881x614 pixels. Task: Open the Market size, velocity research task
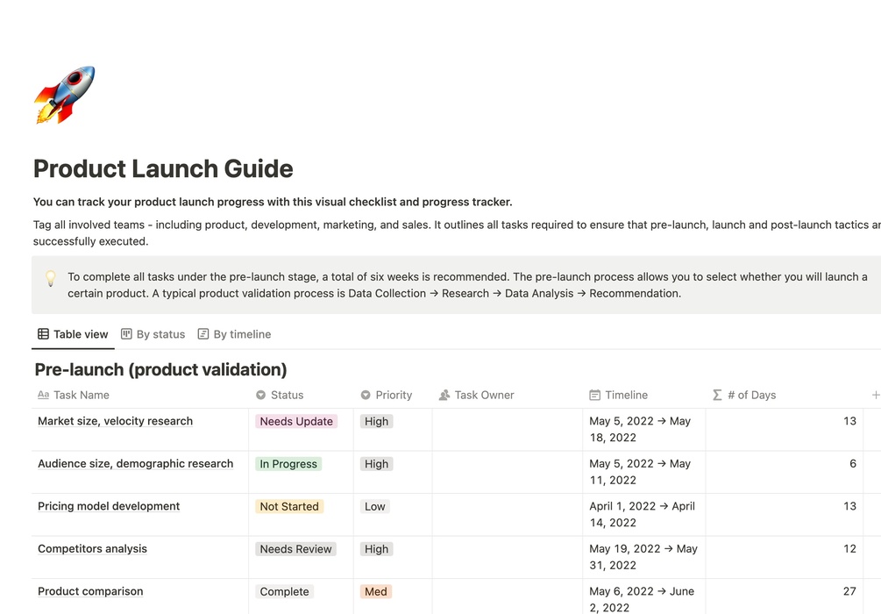pyautogui.click(x=115, y=421)
